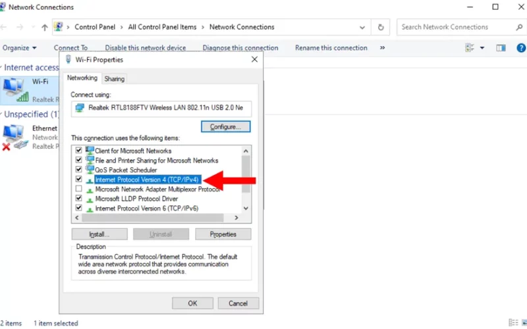The width and height of the screenshot is (527, 329).
Task: Click the Microsoft LLDP Protocol Driver icon
Action: (90, 199)
